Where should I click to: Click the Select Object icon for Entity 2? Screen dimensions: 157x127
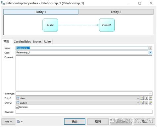tap(146, 103)
